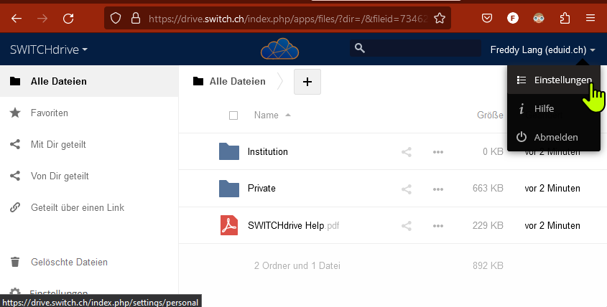The image size is (607, 307).
Task: Select Alle Dateien in the sidebar
Action: tap(89, 81)
